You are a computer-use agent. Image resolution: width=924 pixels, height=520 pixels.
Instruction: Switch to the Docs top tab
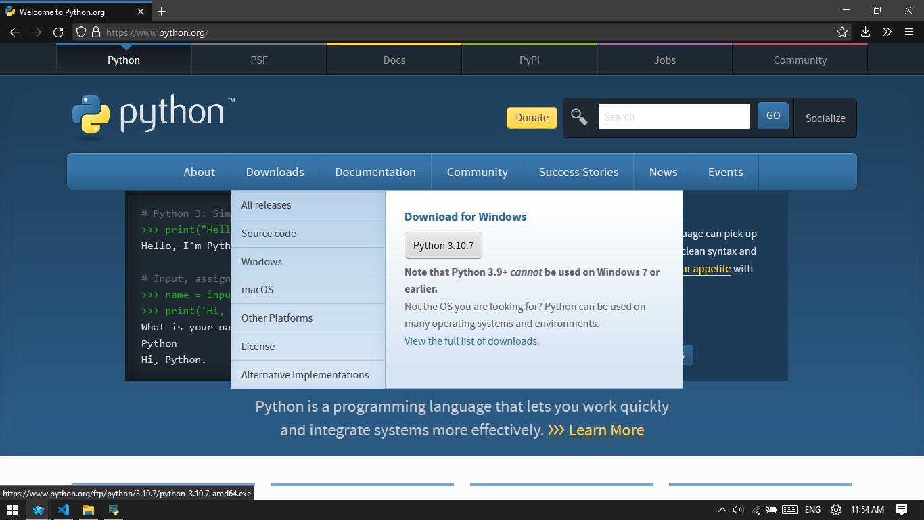pyautogui.click(x=394, y=60)
